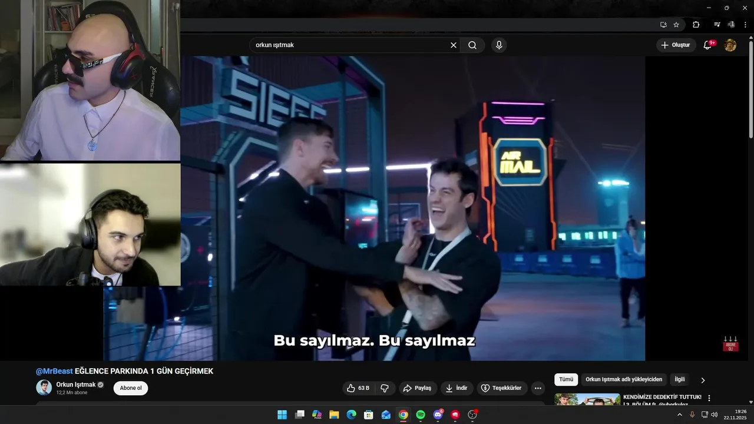Open the YouTube account avatar menu
This screenshot has height=424, width=754.
click(730, 45)
